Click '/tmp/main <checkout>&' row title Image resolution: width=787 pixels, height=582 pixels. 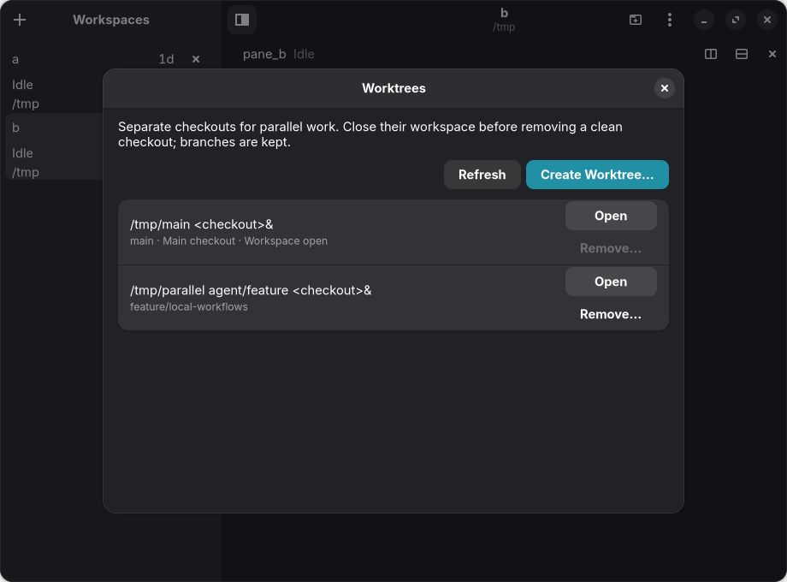[201, 224]
